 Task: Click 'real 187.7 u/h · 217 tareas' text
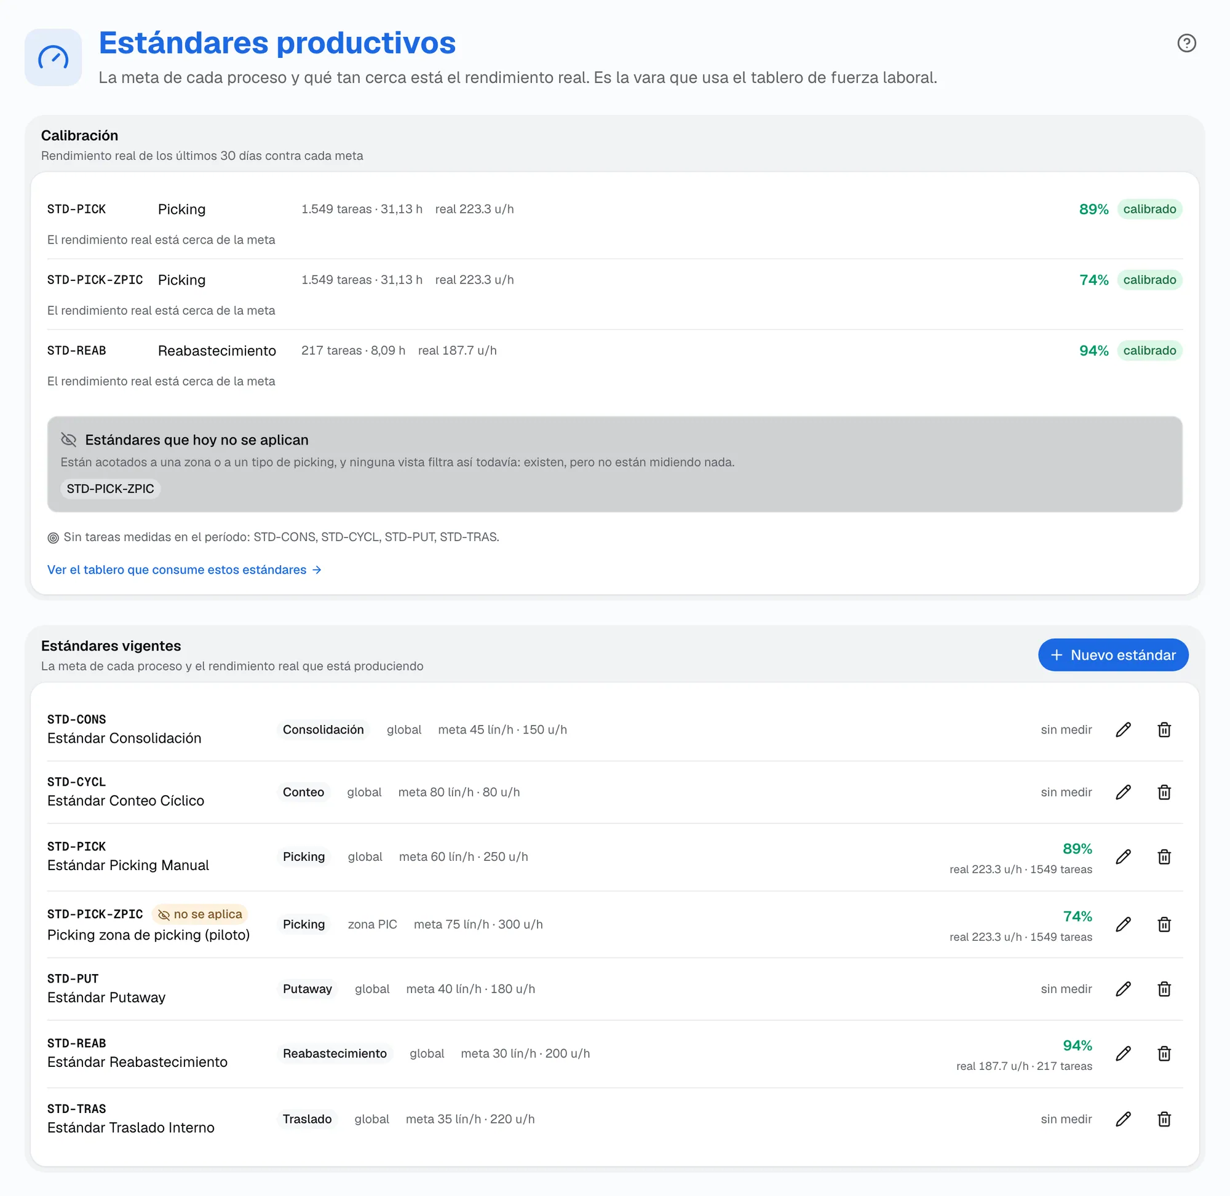click(x=1024, y=1066)
